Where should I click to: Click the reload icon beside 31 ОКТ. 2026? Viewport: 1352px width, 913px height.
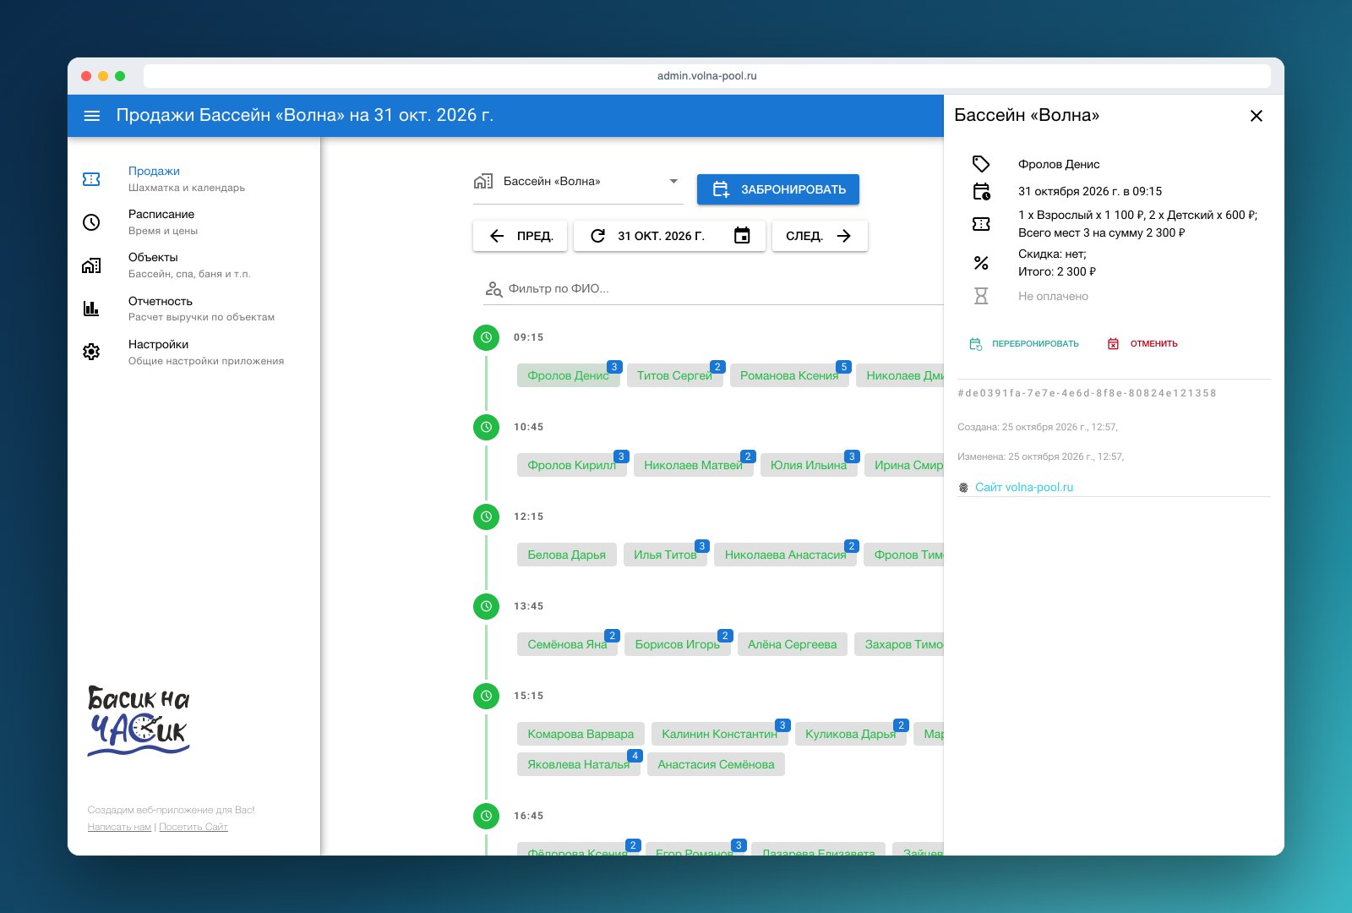pyautogui.click(x=597, y=236)
